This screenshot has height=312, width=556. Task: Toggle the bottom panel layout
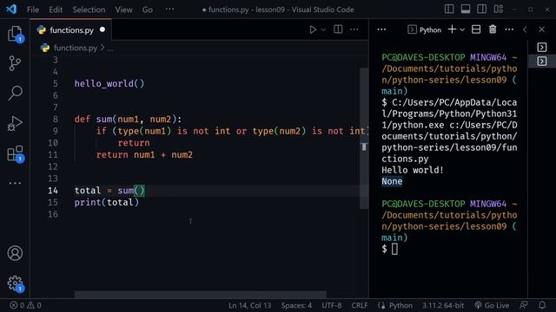466,10
